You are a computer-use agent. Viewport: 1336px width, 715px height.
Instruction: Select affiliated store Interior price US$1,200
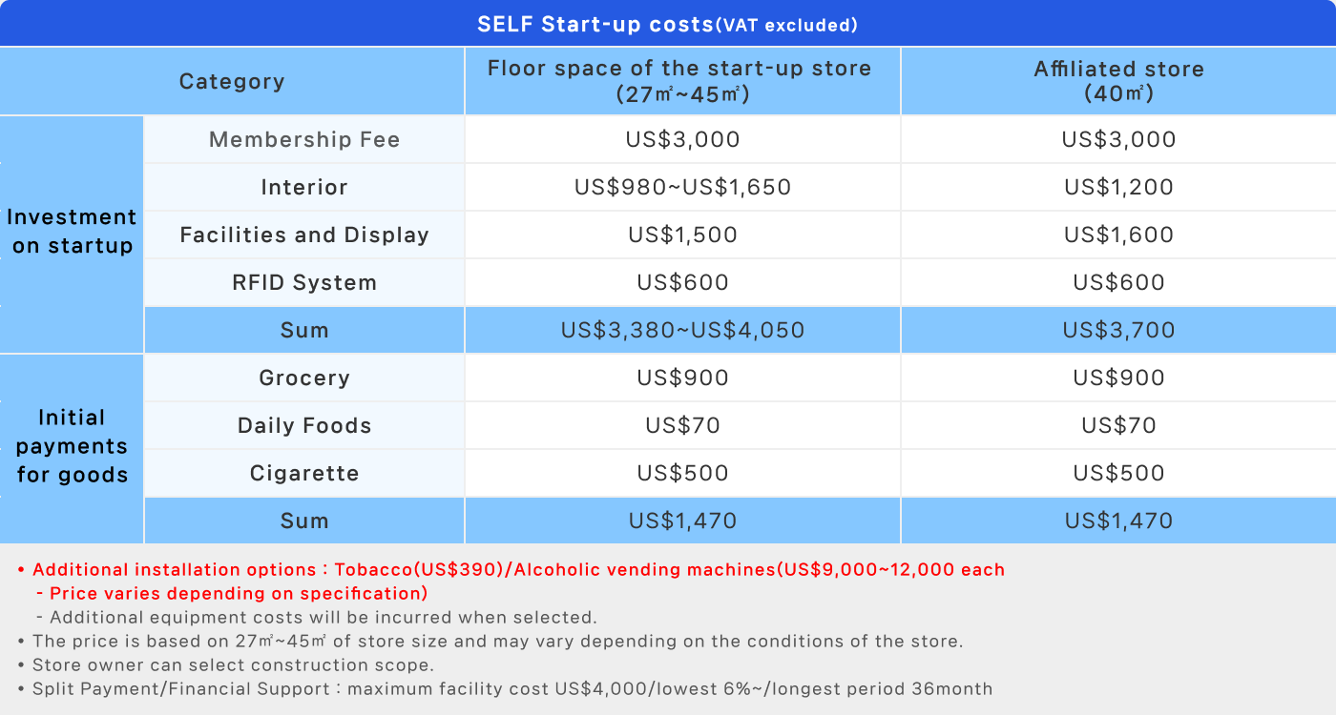pos(1118,187)
